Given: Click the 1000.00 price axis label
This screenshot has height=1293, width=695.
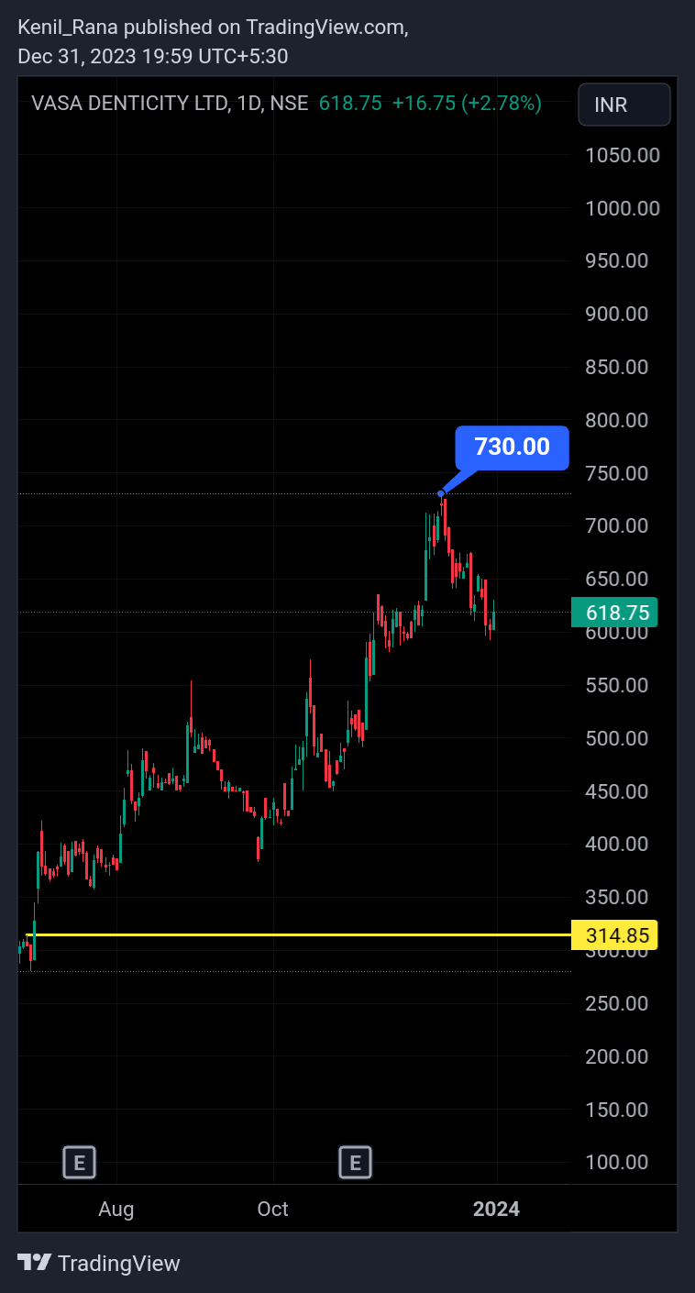Looking at the screenshot, I should (x=623, y=208).
